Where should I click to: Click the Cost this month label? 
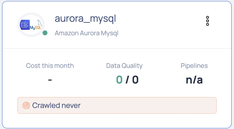[50, 66]
